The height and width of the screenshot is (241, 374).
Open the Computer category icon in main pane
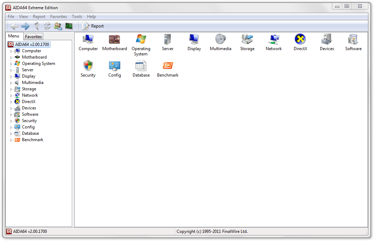pos(88,39)
